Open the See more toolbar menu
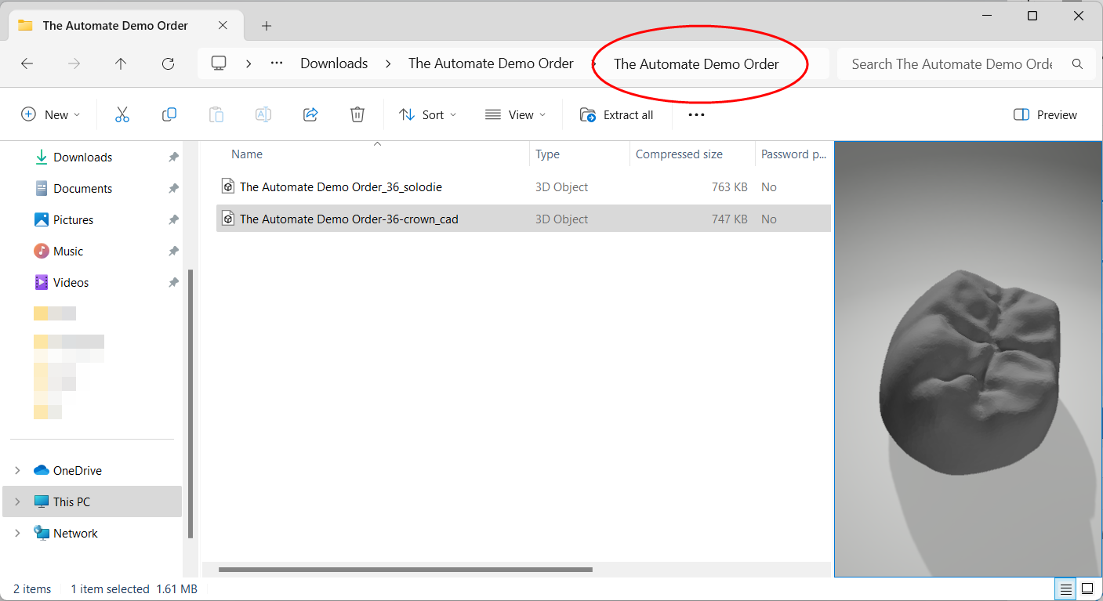 tap(695, 114)
